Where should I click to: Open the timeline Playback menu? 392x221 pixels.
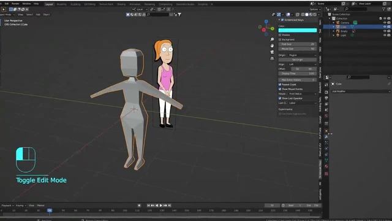[7, 206]
